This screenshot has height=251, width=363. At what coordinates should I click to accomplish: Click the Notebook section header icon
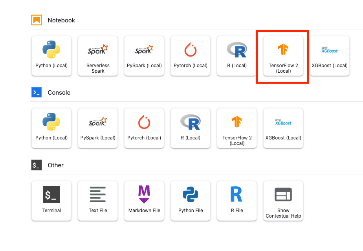tap(37, 20)
